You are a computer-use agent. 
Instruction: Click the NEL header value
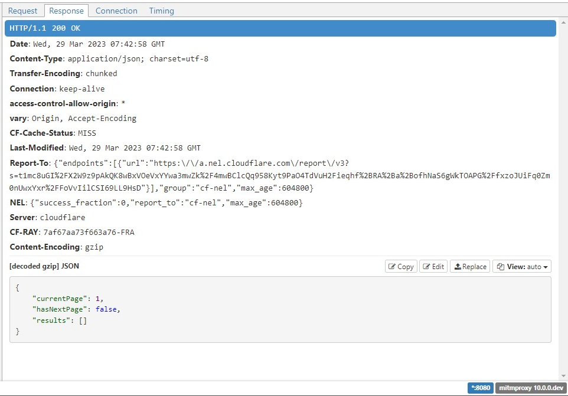point(167,202)
